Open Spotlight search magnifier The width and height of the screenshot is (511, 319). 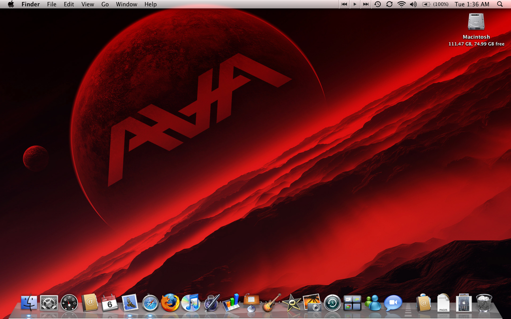[x=500, y=4]
